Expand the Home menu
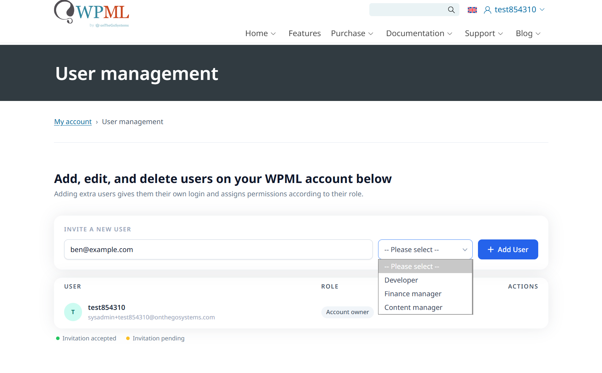 point(260,33)
